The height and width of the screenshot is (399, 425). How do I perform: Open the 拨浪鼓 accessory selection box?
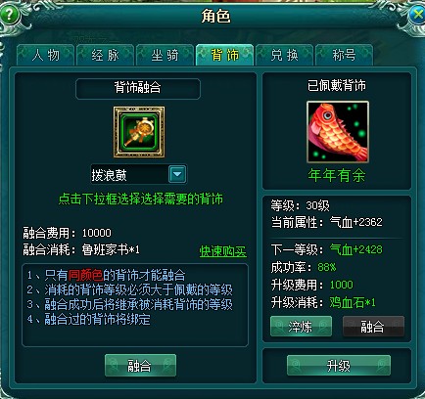pyautogui.click(x=139, y=174)
